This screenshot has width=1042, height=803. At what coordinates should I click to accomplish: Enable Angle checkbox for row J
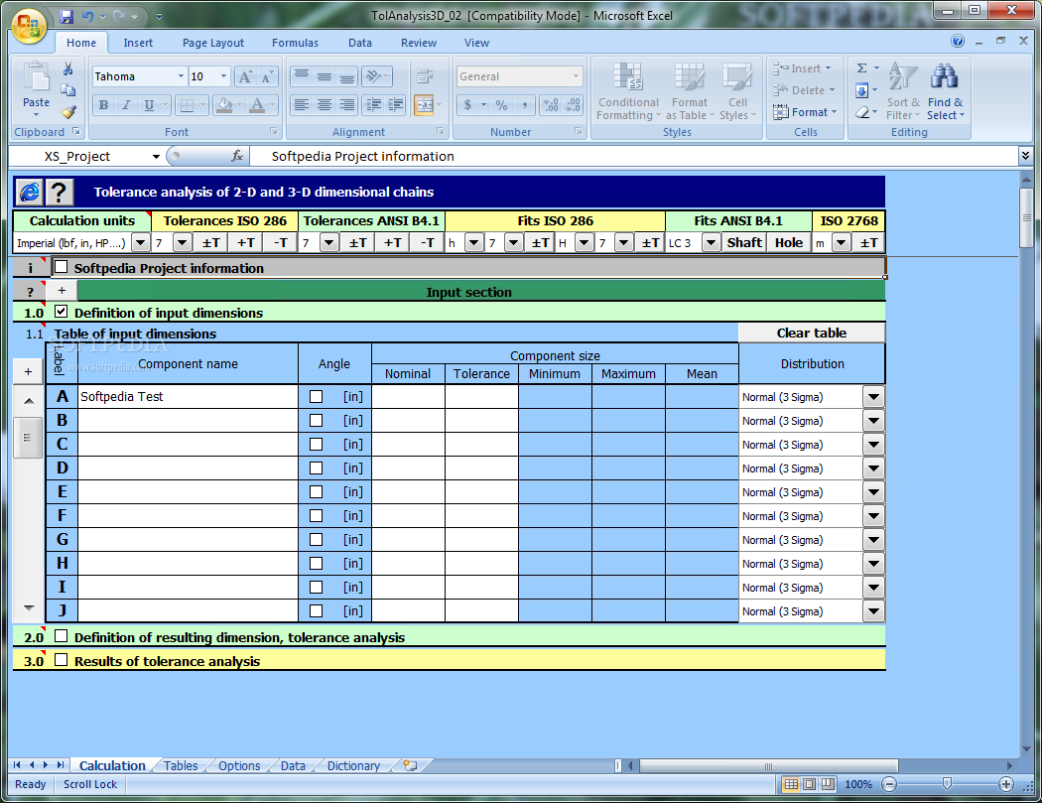point(317,610)
